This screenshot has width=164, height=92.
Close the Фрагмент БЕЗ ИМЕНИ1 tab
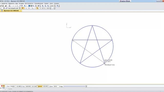point(20,11)
